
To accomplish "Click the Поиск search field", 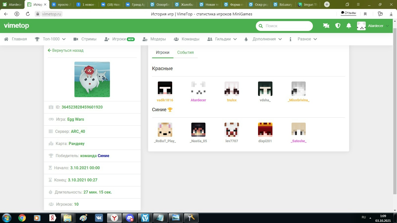I will pos(284,26).
